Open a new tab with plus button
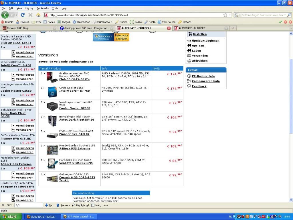 pos(233,28)
